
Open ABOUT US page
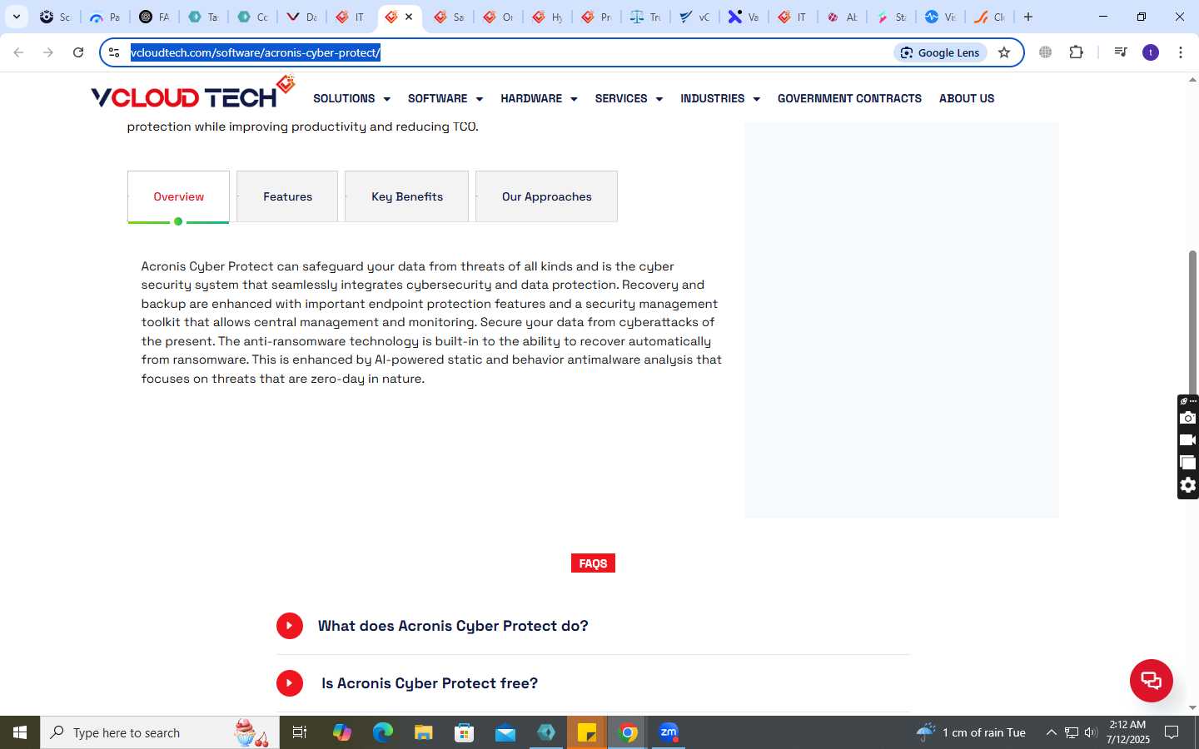click(967, 98)
